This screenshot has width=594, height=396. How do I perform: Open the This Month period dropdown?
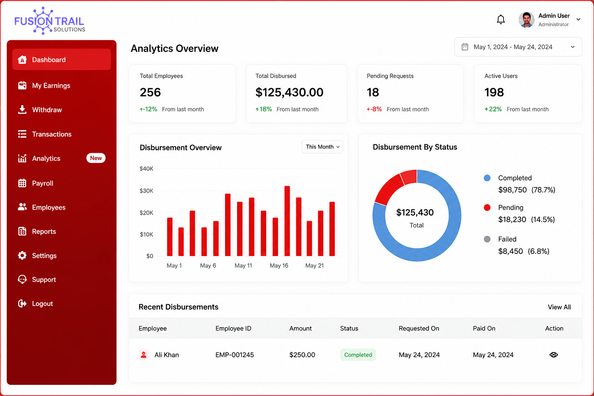322,147
